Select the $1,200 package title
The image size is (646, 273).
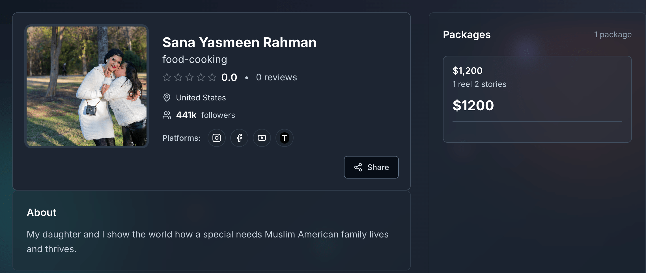pos(468,71)
